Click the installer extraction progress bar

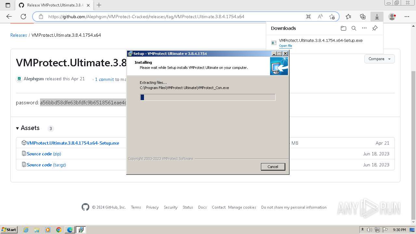pyautogui.click(x=208, y=97)
